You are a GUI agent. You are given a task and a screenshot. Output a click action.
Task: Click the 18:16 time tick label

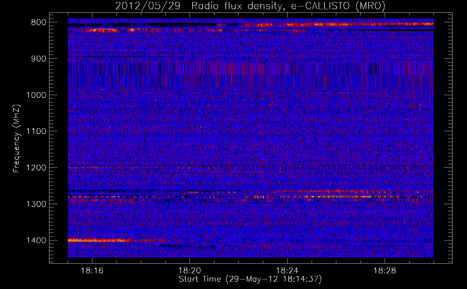[92, 271]
